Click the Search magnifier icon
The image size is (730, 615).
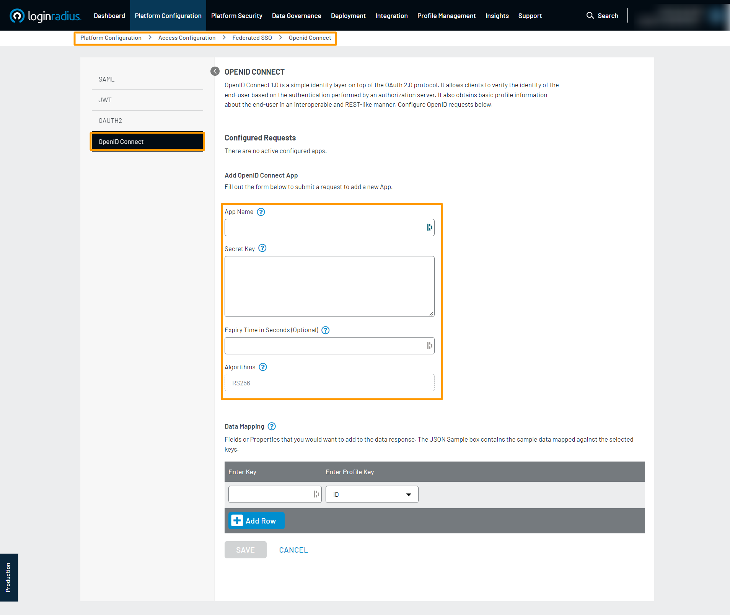point(590,15)
